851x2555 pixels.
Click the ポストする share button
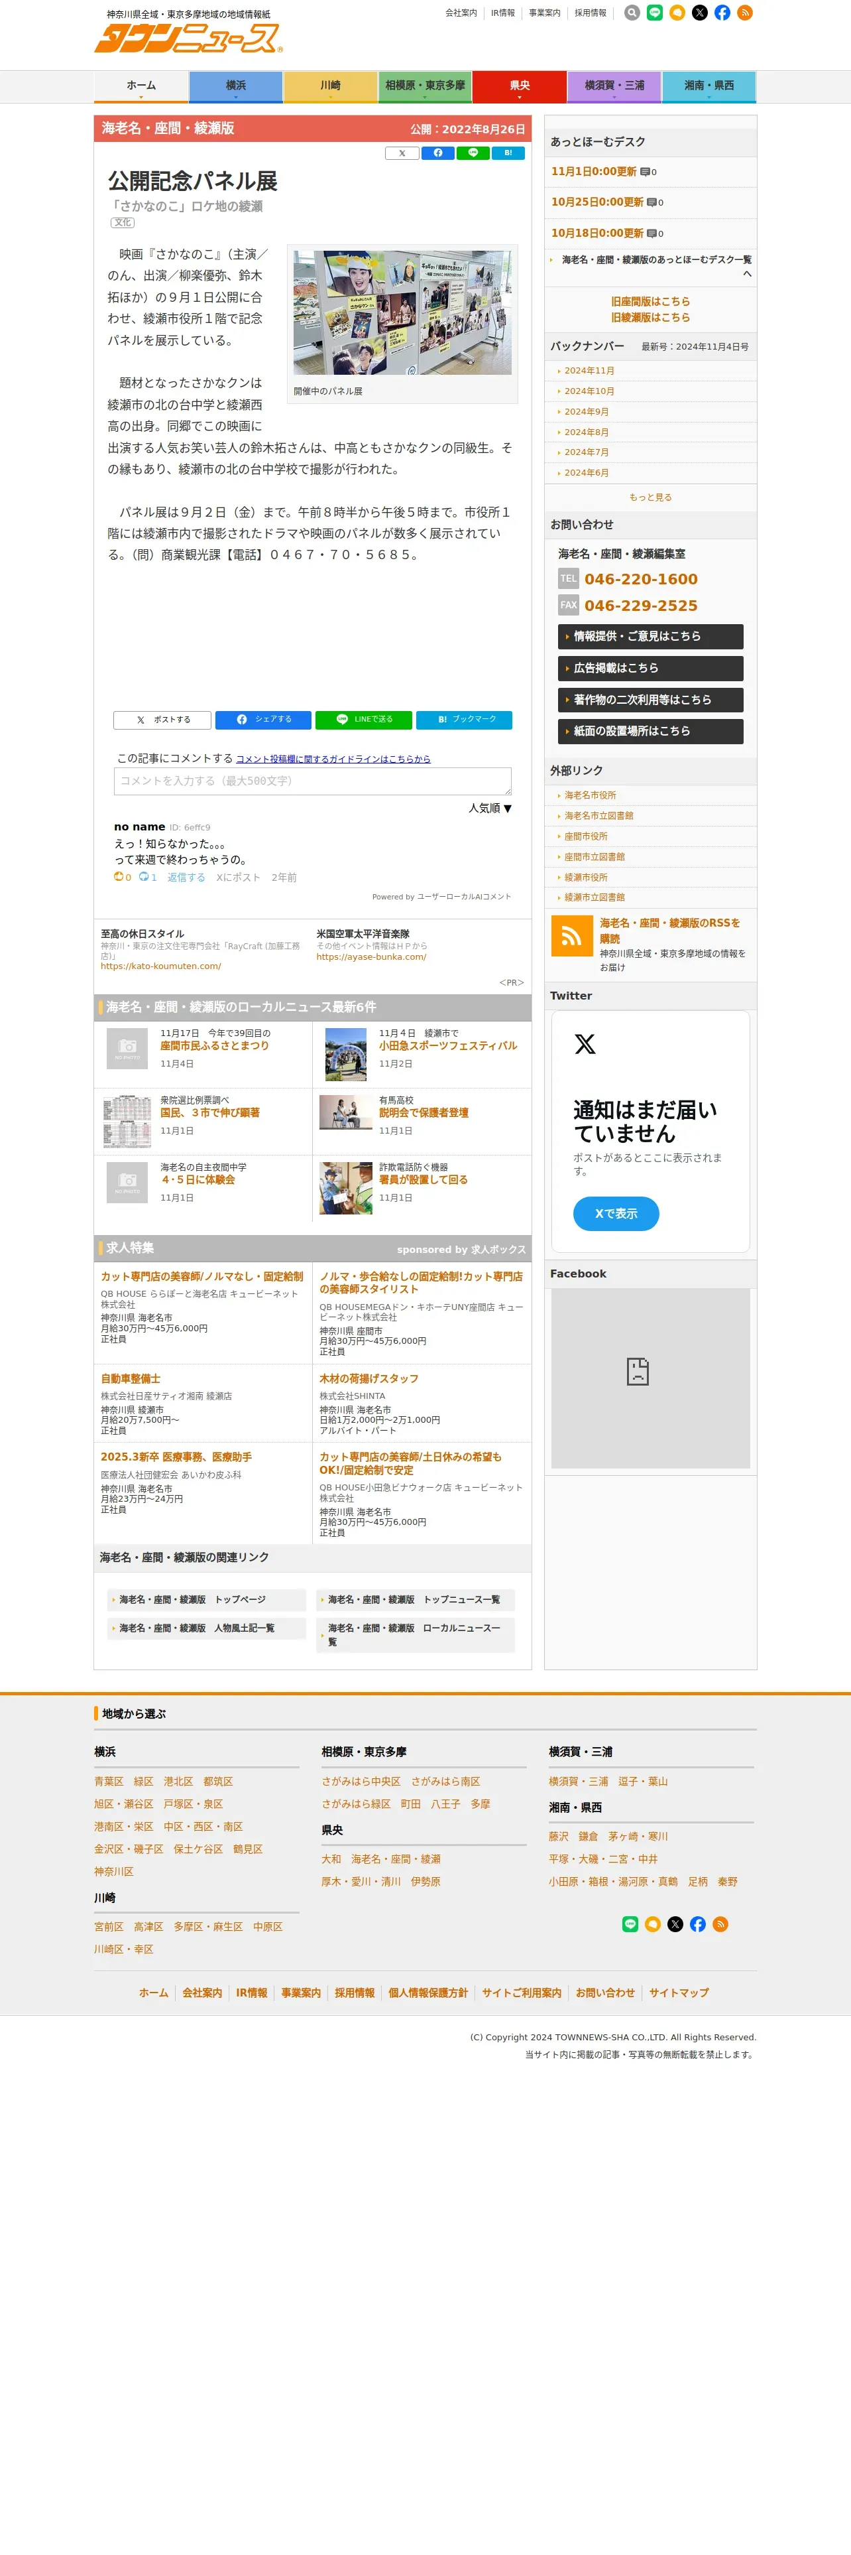pos(164,720)
